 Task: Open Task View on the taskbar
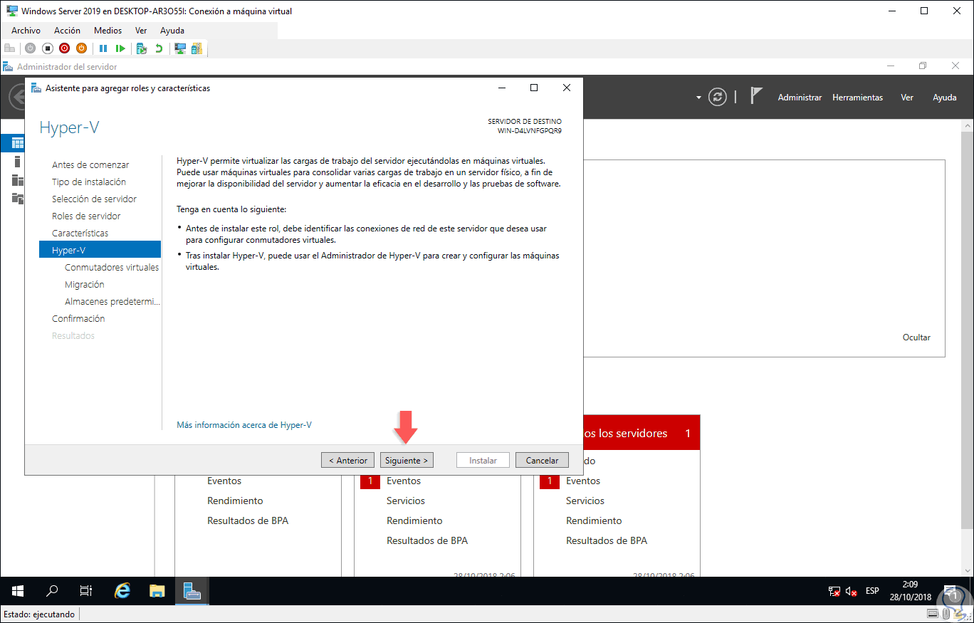tap(86, 591)
